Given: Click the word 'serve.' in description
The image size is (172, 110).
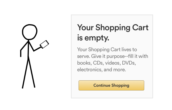Looking at the screenshot, I should [x=84, y=56].
